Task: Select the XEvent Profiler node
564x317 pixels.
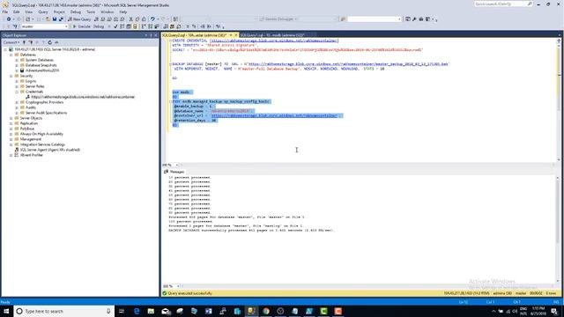Action: [x=32, y=155]
